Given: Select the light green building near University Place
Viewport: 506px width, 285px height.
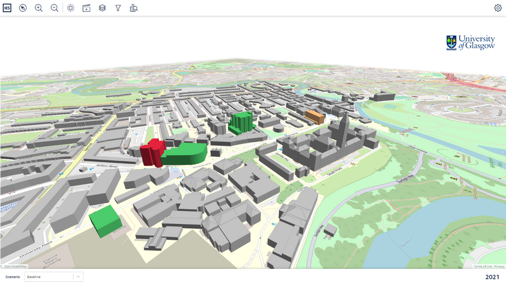Looking at the screenshot, I should pos(106,220).
